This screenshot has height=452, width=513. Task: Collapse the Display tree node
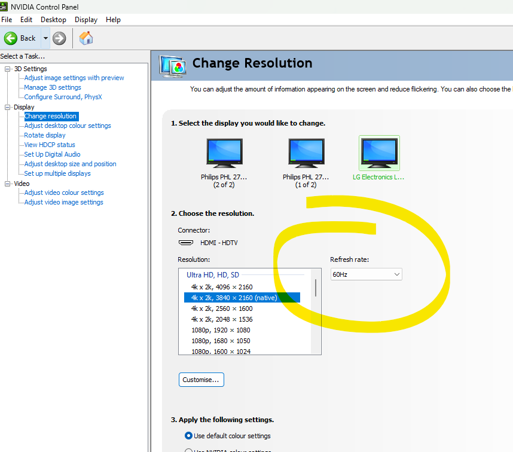7,107
